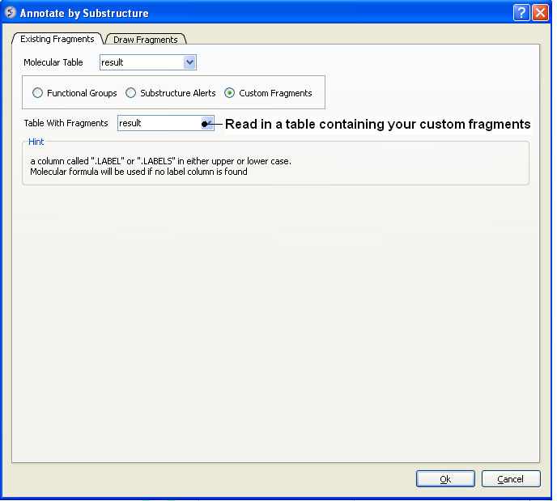The height and width of the screenshot is (501, 557).
Task: Click the Molecular Table 'result' combo field
Action: click(x=141, y=62)
